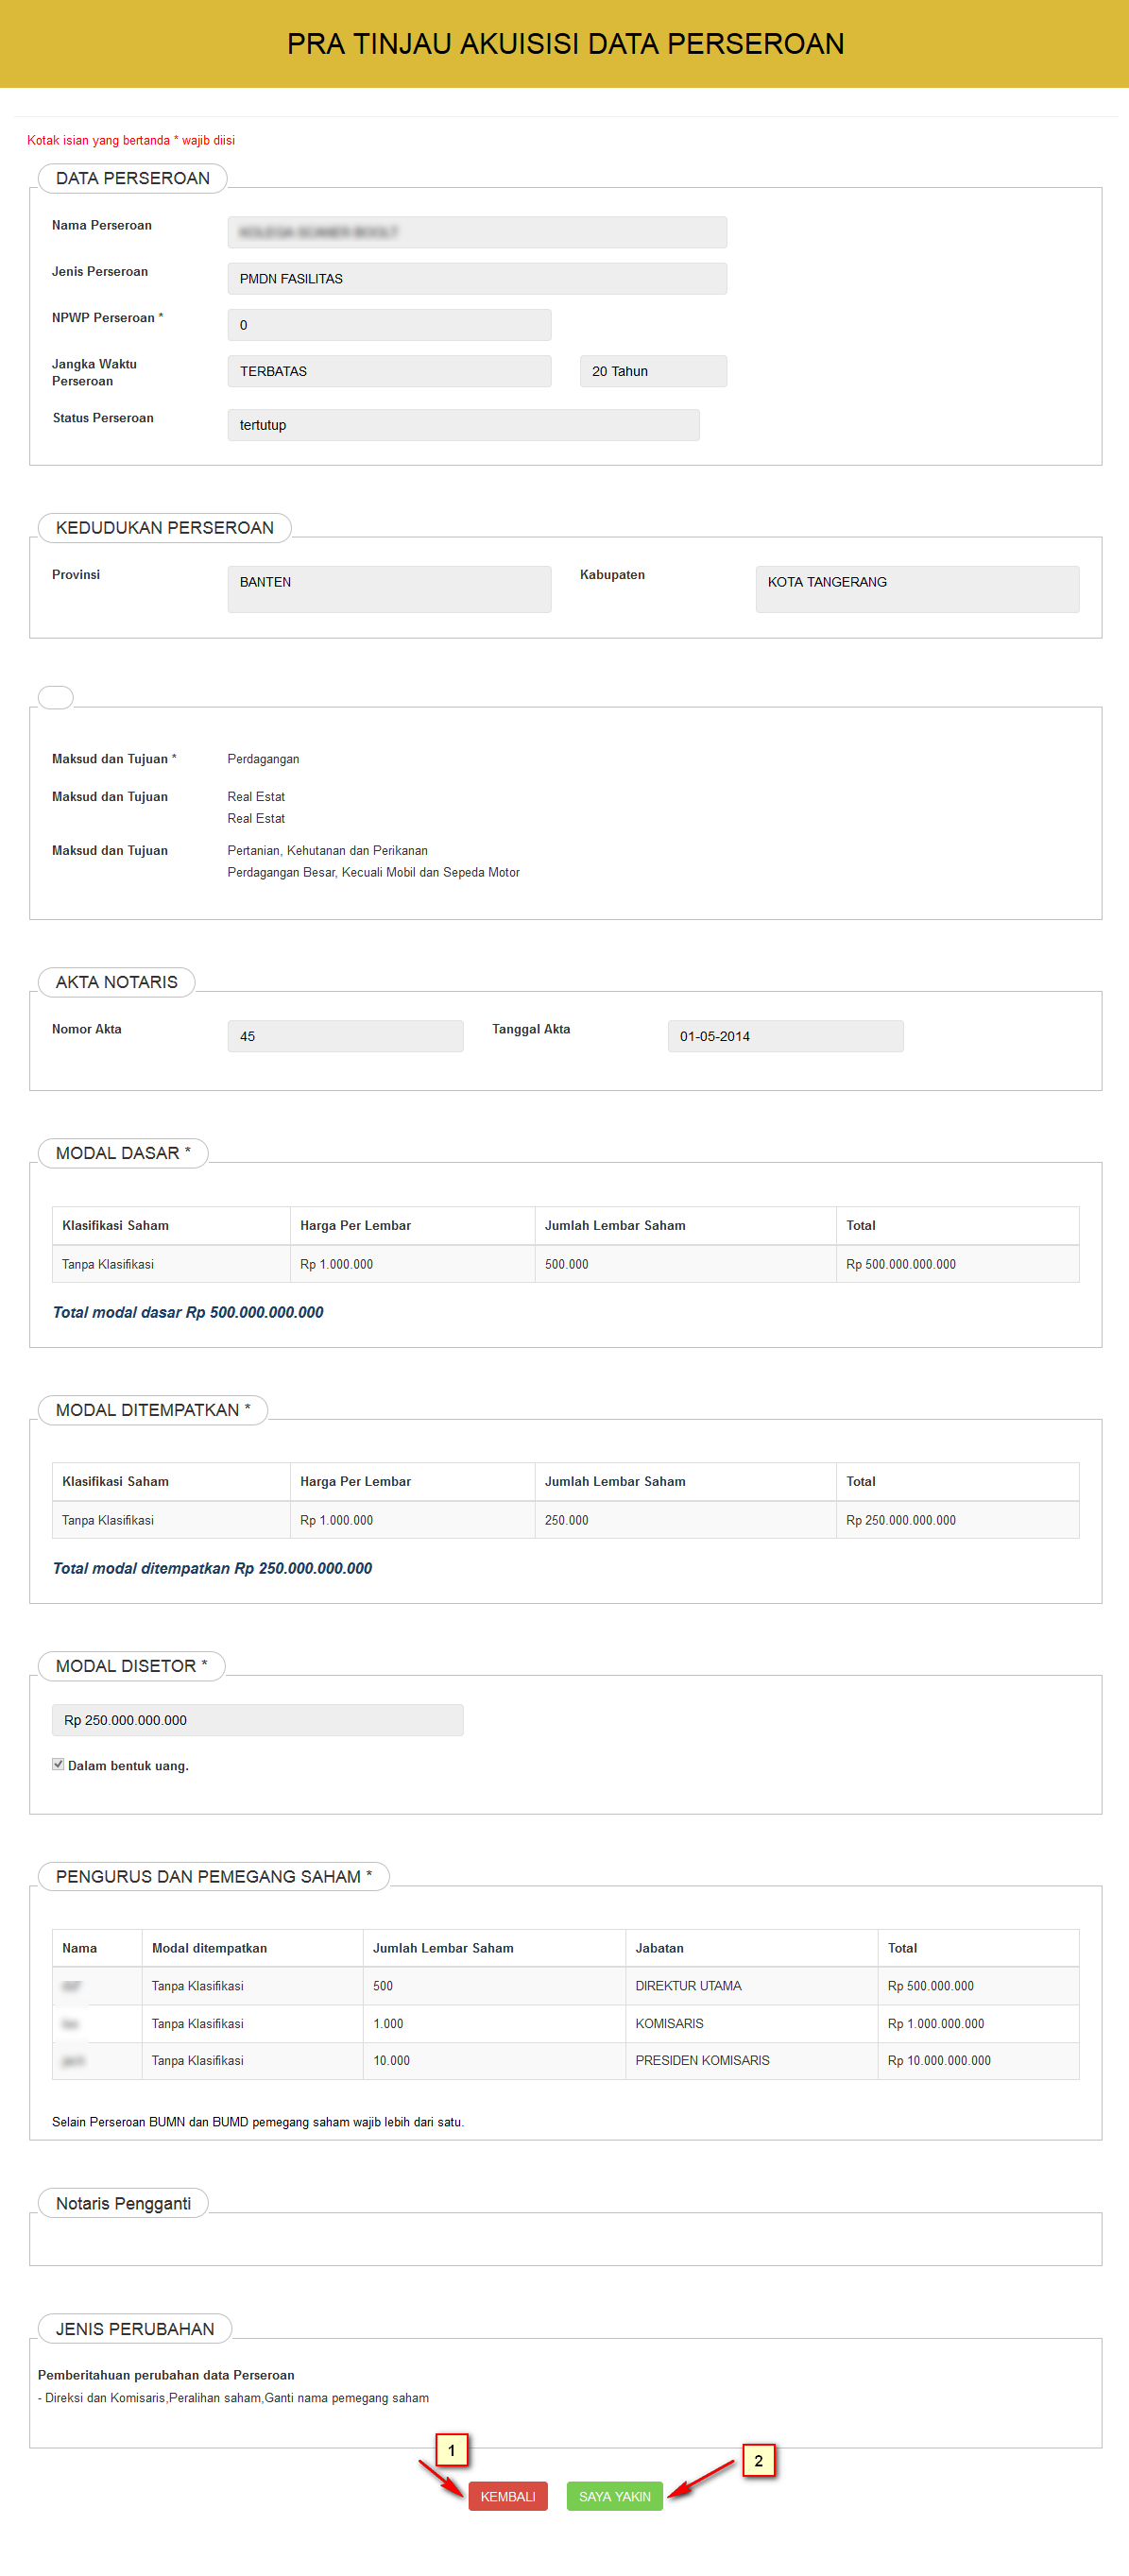This screenshot has height=2576, width=1129.
Task: Select the Modal Disetor amount field
Action: click(x=257, y=1720)
